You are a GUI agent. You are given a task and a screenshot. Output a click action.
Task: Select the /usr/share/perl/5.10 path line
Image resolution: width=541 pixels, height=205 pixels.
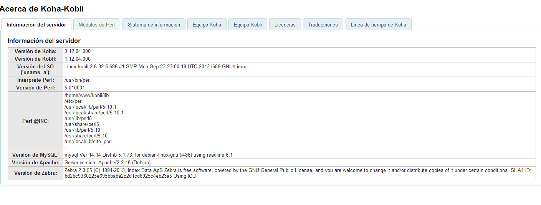point(86,136)
